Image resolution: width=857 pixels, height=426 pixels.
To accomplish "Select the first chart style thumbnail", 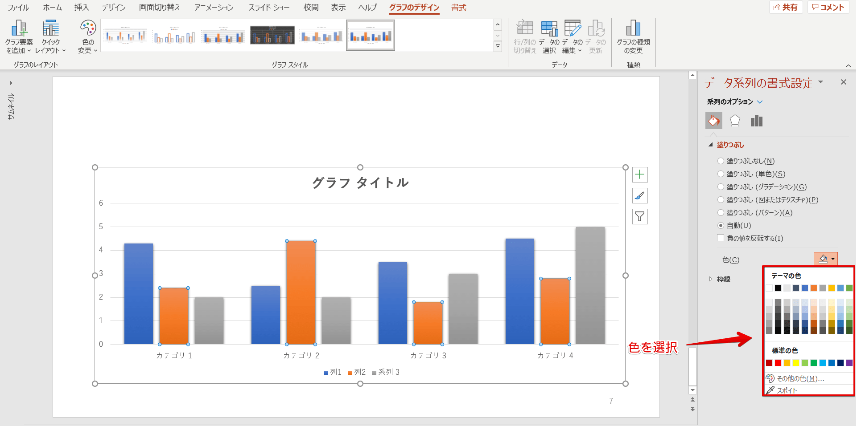I will tap(125, 35).
